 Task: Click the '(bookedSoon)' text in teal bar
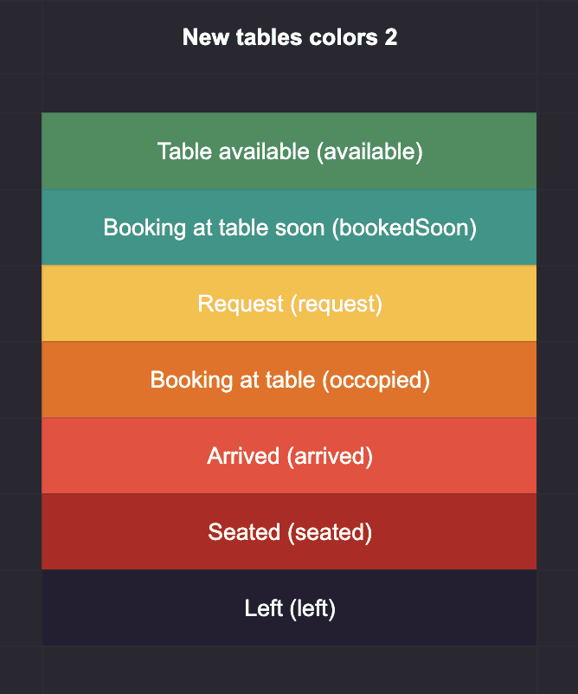(x=404, y=228)
